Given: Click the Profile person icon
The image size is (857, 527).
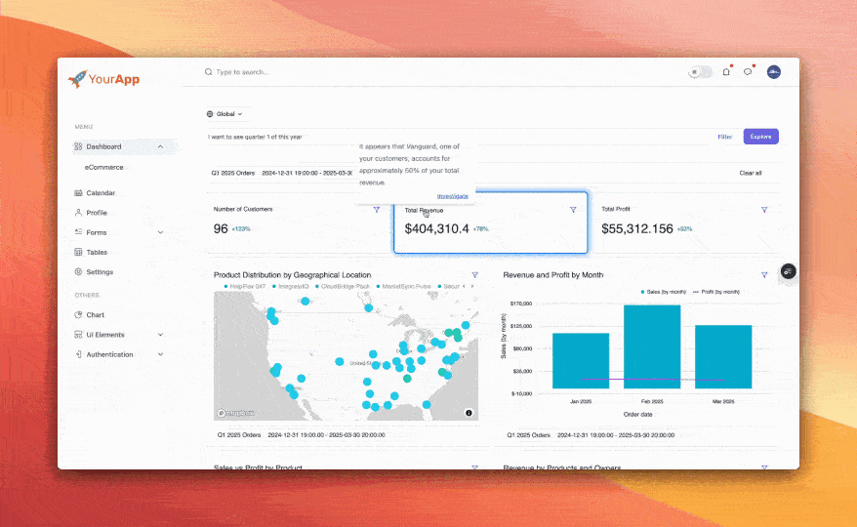Looking at the screenshot, I should pyautogui.click(x=78, y=213).
